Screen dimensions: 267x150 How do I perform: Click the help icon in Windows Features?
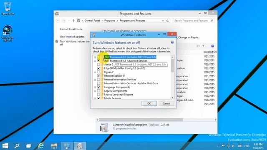point(172,42)
